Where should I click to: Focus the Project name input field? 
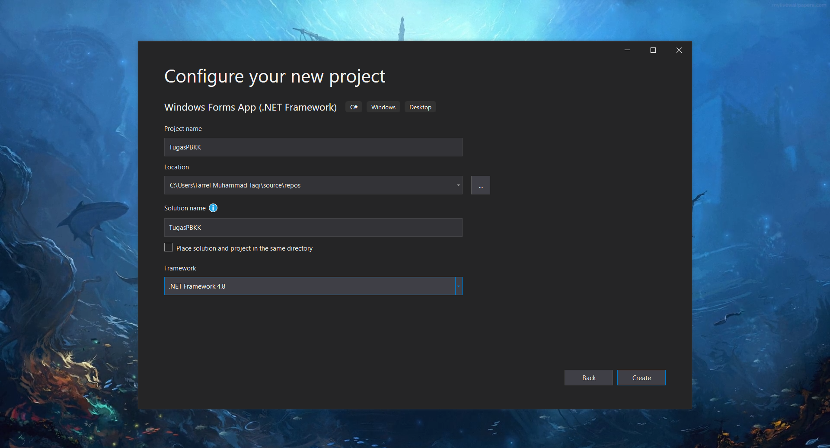coord(313,147)
